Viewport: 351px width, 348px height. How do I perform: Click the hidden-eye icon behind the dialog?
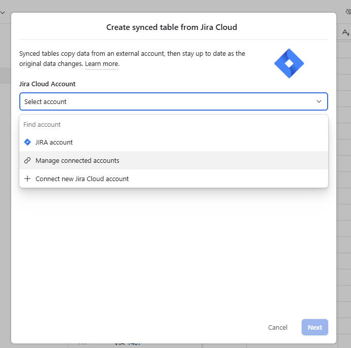pos(348,11)
